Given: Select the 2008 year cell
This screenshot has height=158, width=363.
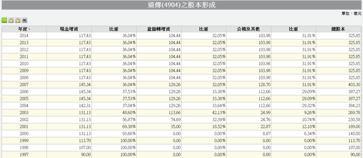Looking at the screenshot, I should tap(24, 77).
